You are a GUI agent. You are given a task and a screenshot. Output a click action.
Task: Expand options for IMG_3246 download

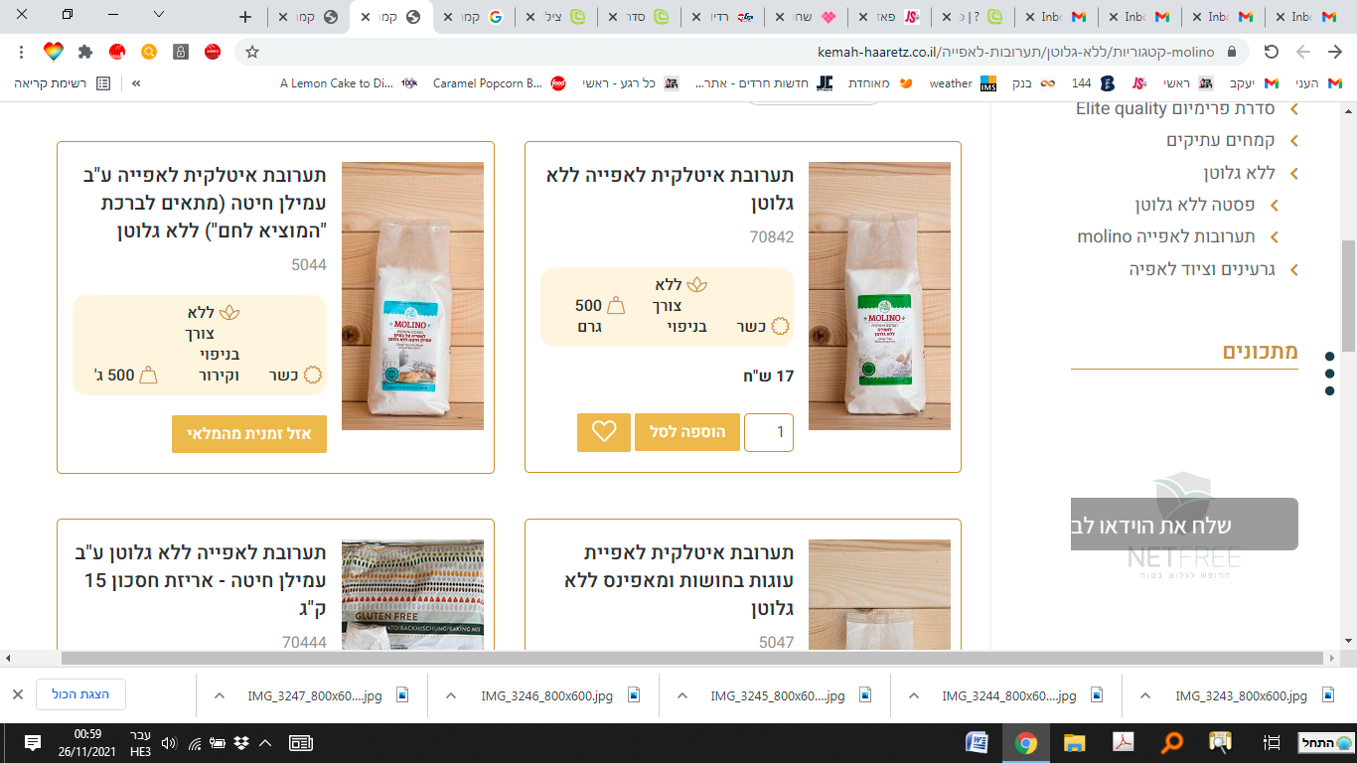coord(452,695)
